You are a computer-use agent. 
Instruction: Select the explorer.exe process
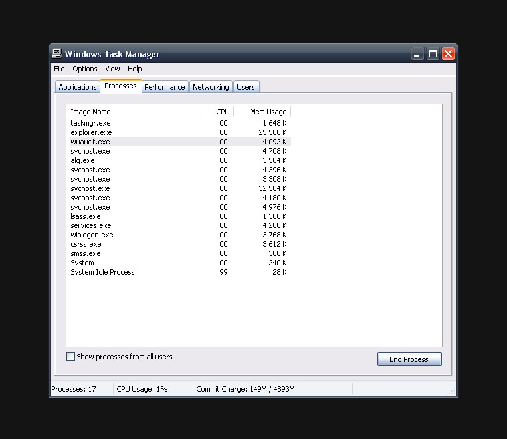click(x=180, y=132)
